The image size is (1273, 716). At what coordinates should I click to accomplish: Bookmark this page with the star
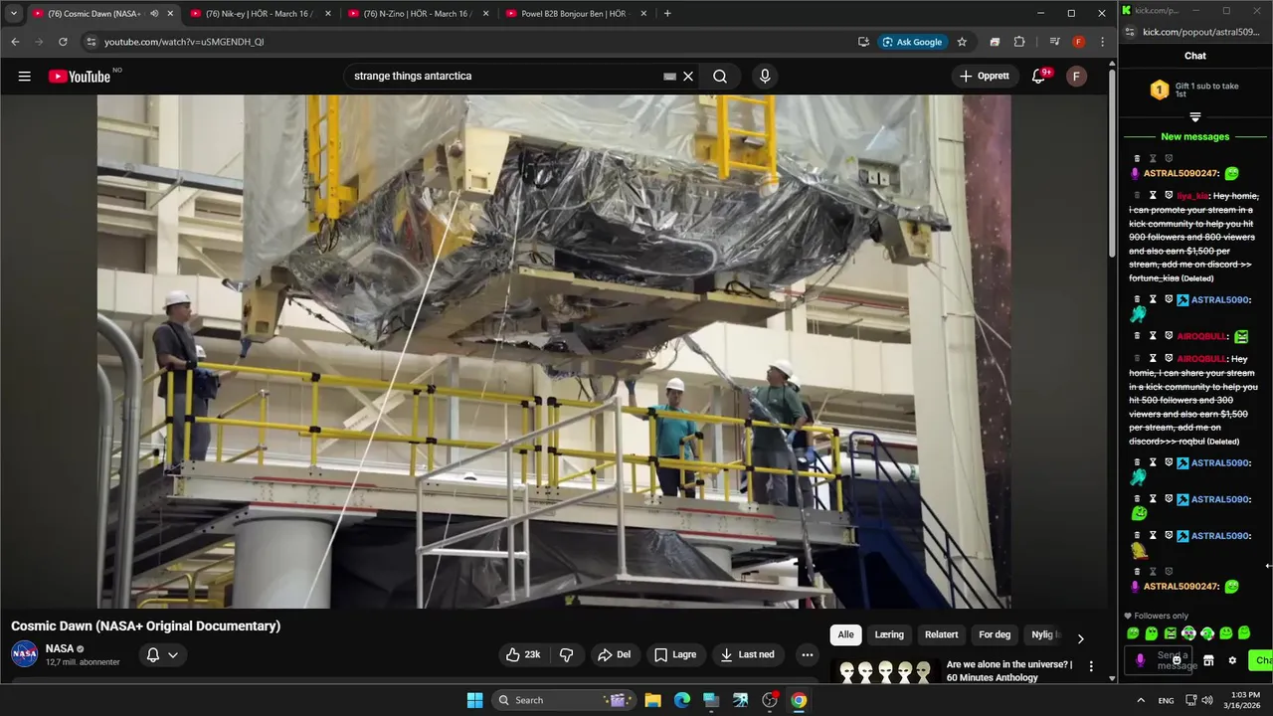(962, 42)
